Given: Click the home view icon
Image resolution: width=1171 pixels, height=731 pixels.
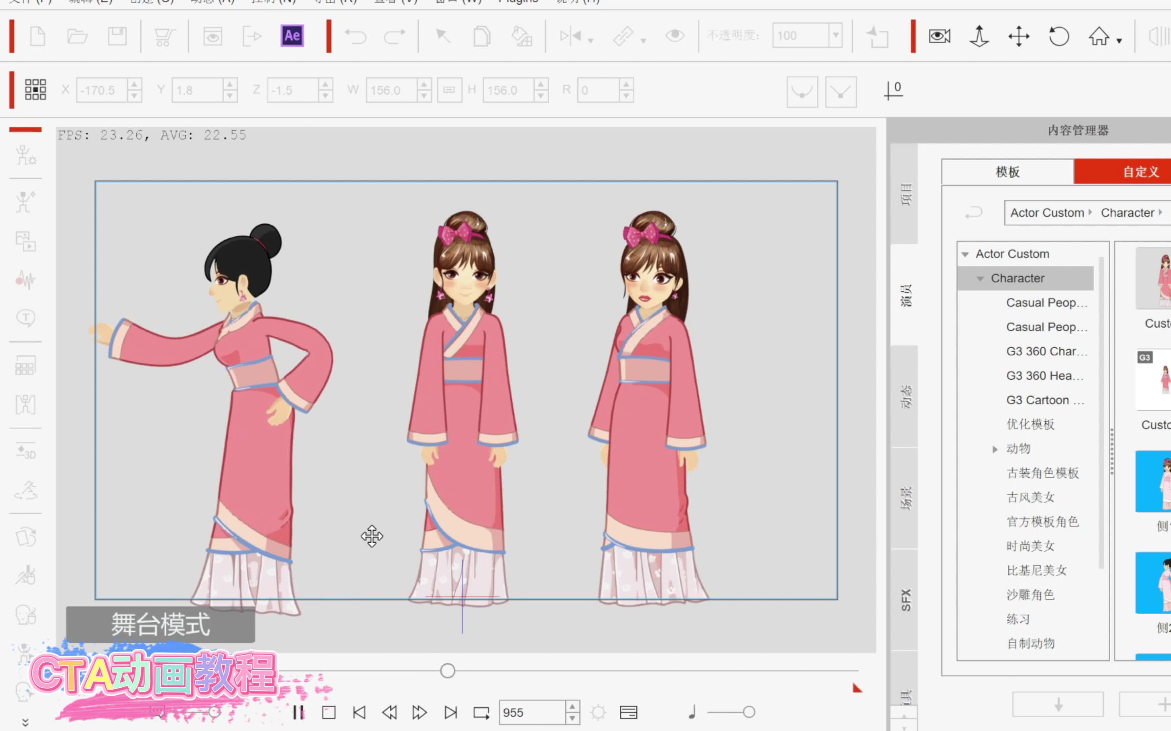Looking at the screenshot, I should point(1099,36).
